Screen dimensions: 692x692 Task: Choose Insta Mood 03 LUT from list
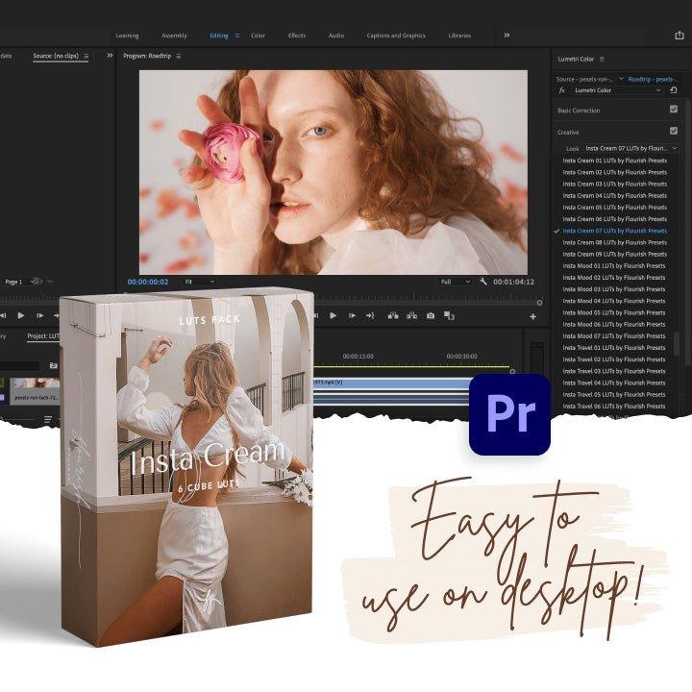point(614,289)
